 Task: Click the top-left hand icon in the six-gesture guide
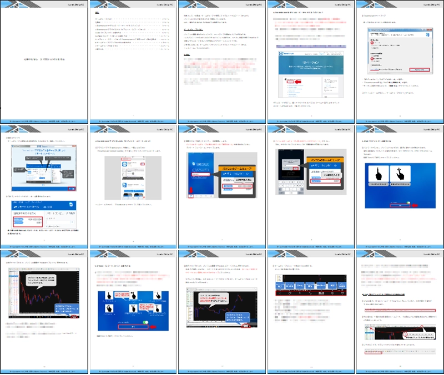[108, 294]
